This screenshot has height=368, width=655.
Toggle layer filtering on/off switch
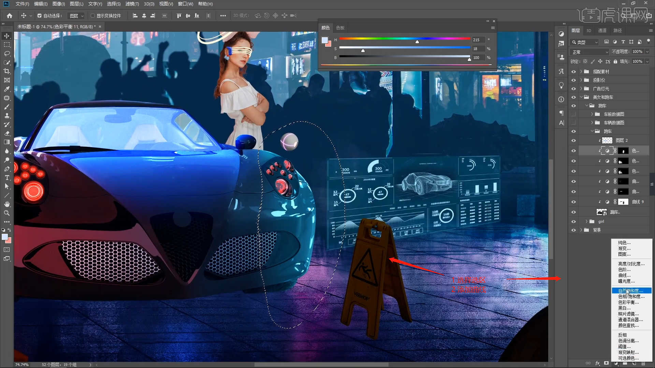coord(649,41)
